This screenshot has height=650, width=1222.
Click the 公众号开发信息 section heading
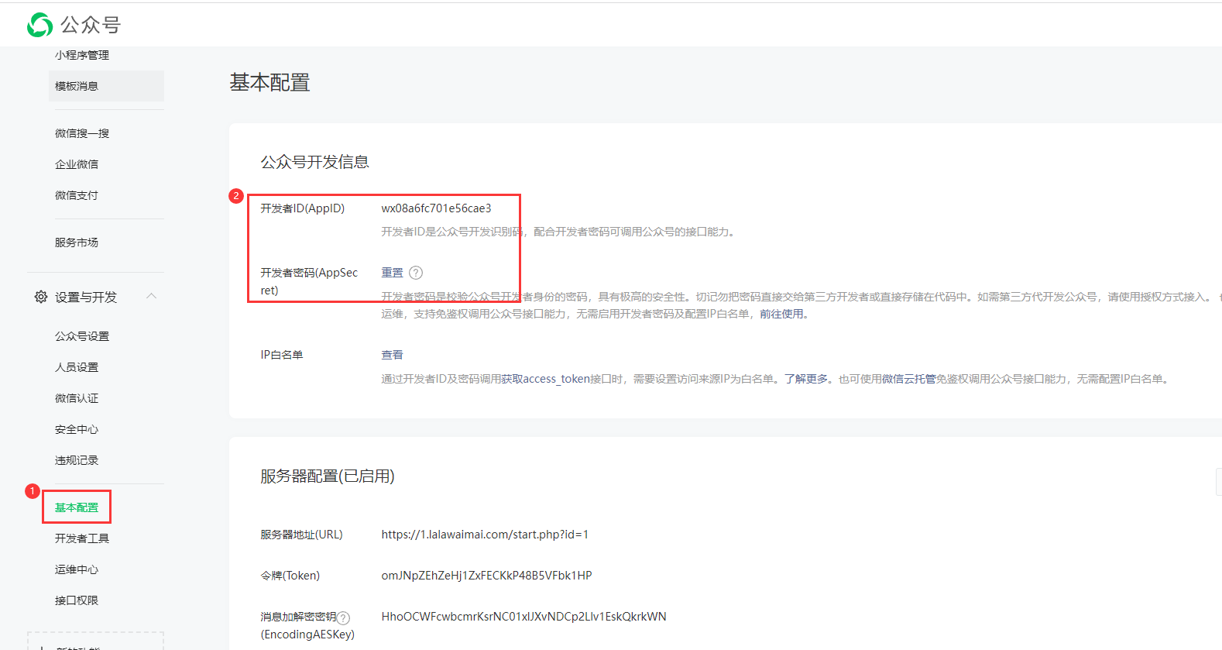click(314, 162)
